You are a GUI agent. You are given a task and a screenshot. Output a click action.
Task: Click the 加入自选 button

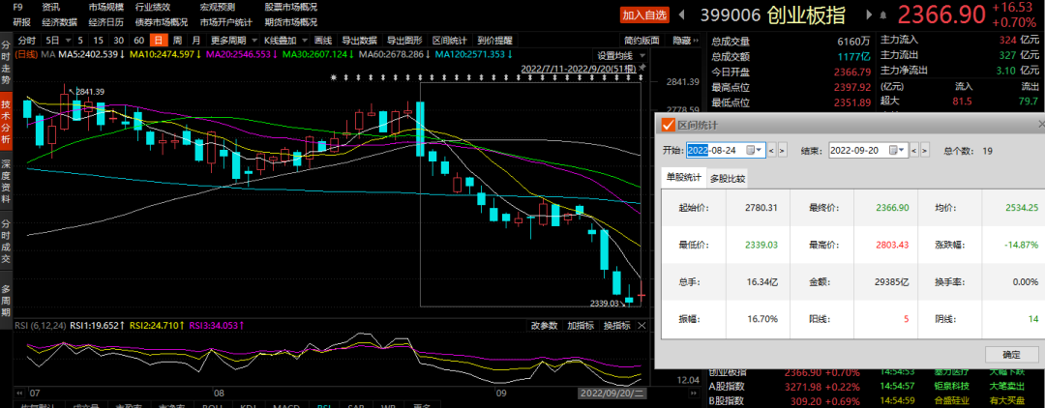pyautogui.click(x=644, y=15)
